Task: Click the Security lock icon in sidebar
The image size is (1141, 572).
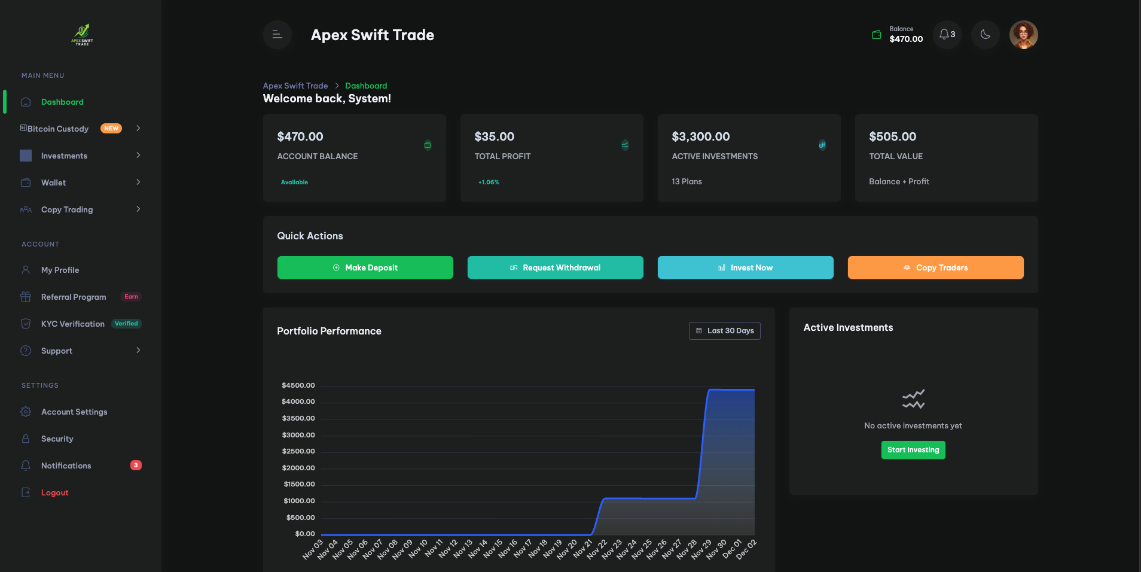Action: pos(26,439)
